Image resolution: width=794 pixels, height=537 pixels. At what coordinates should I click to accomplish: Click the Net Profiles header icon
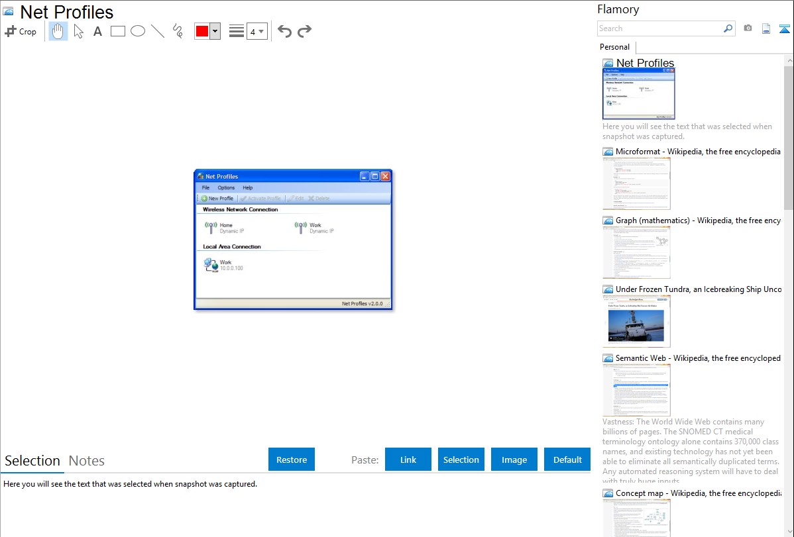click(x=8, y=11)
